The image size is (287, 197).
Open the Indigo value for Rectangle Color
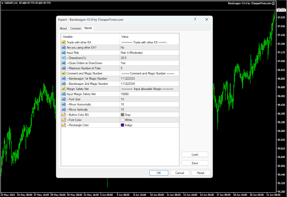(149, 125)
